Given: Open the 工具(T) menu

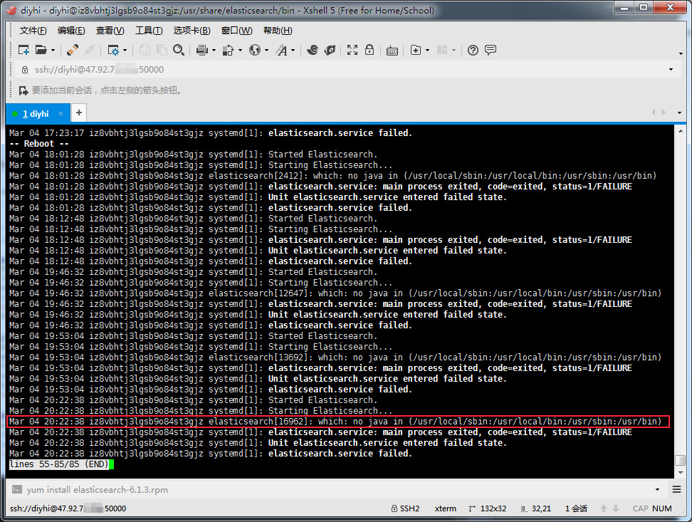Looking at the screenshot, I should [x=148, y=31].
